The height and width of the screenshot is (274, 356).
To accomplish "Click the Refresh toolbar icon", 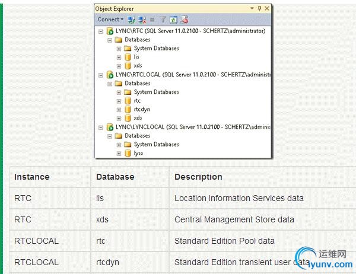I will point(173,20).
